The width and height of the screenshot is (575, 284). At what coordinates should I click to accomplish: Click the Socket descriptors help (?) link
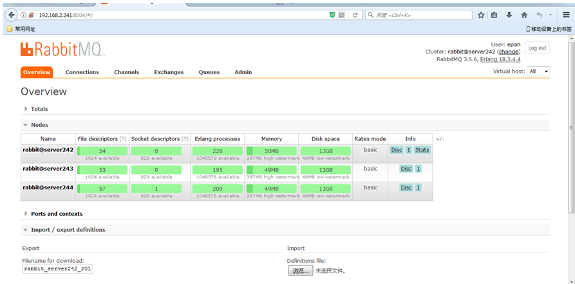(x=185, y=139)
